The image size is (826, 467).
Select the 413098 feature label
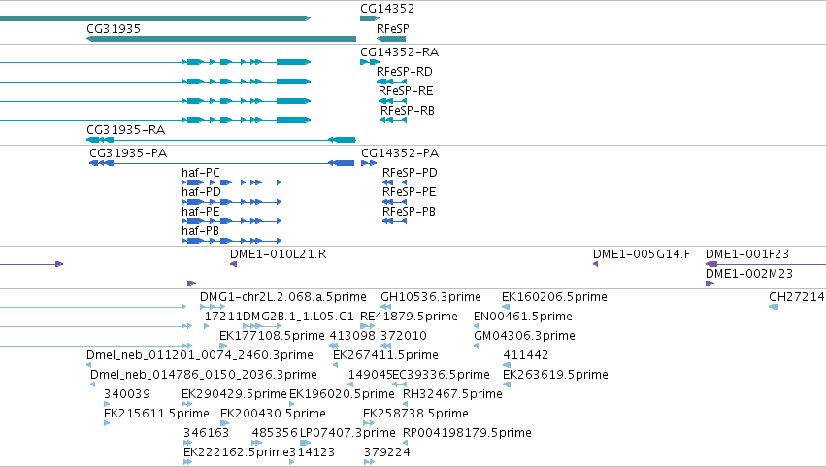click(352, 336)
